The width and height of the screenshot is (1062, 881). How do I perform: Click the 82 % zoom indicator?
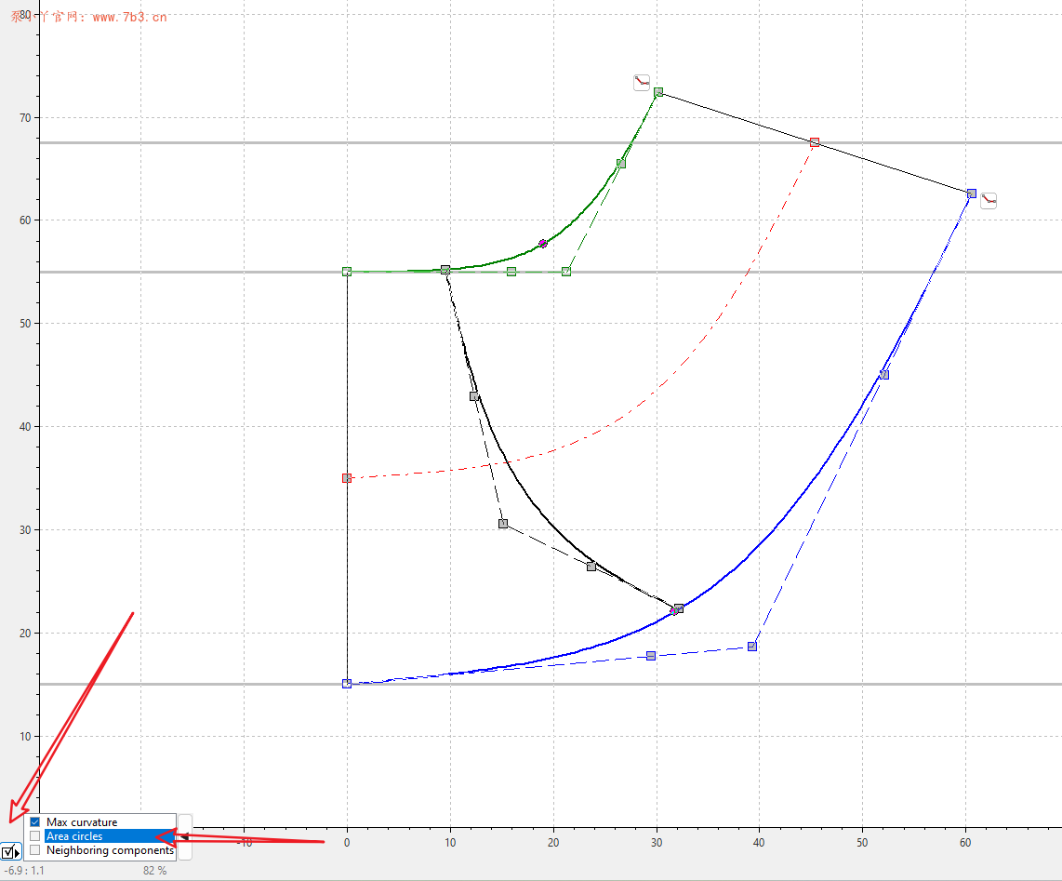tap(155, 871)
